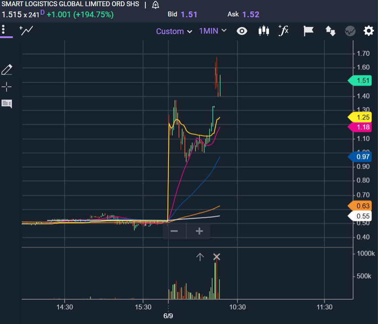The height and width of the screenshot is (324, 378).
Task: Open the comment annotation tool
Action: (x=7, y=104)
